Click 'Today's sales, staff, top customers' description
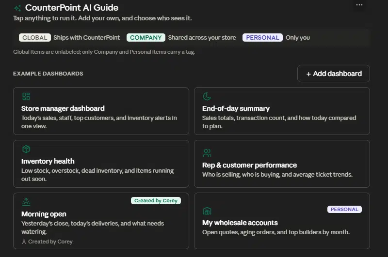This screenshot has height=257, width=388. tap(99, 122)
